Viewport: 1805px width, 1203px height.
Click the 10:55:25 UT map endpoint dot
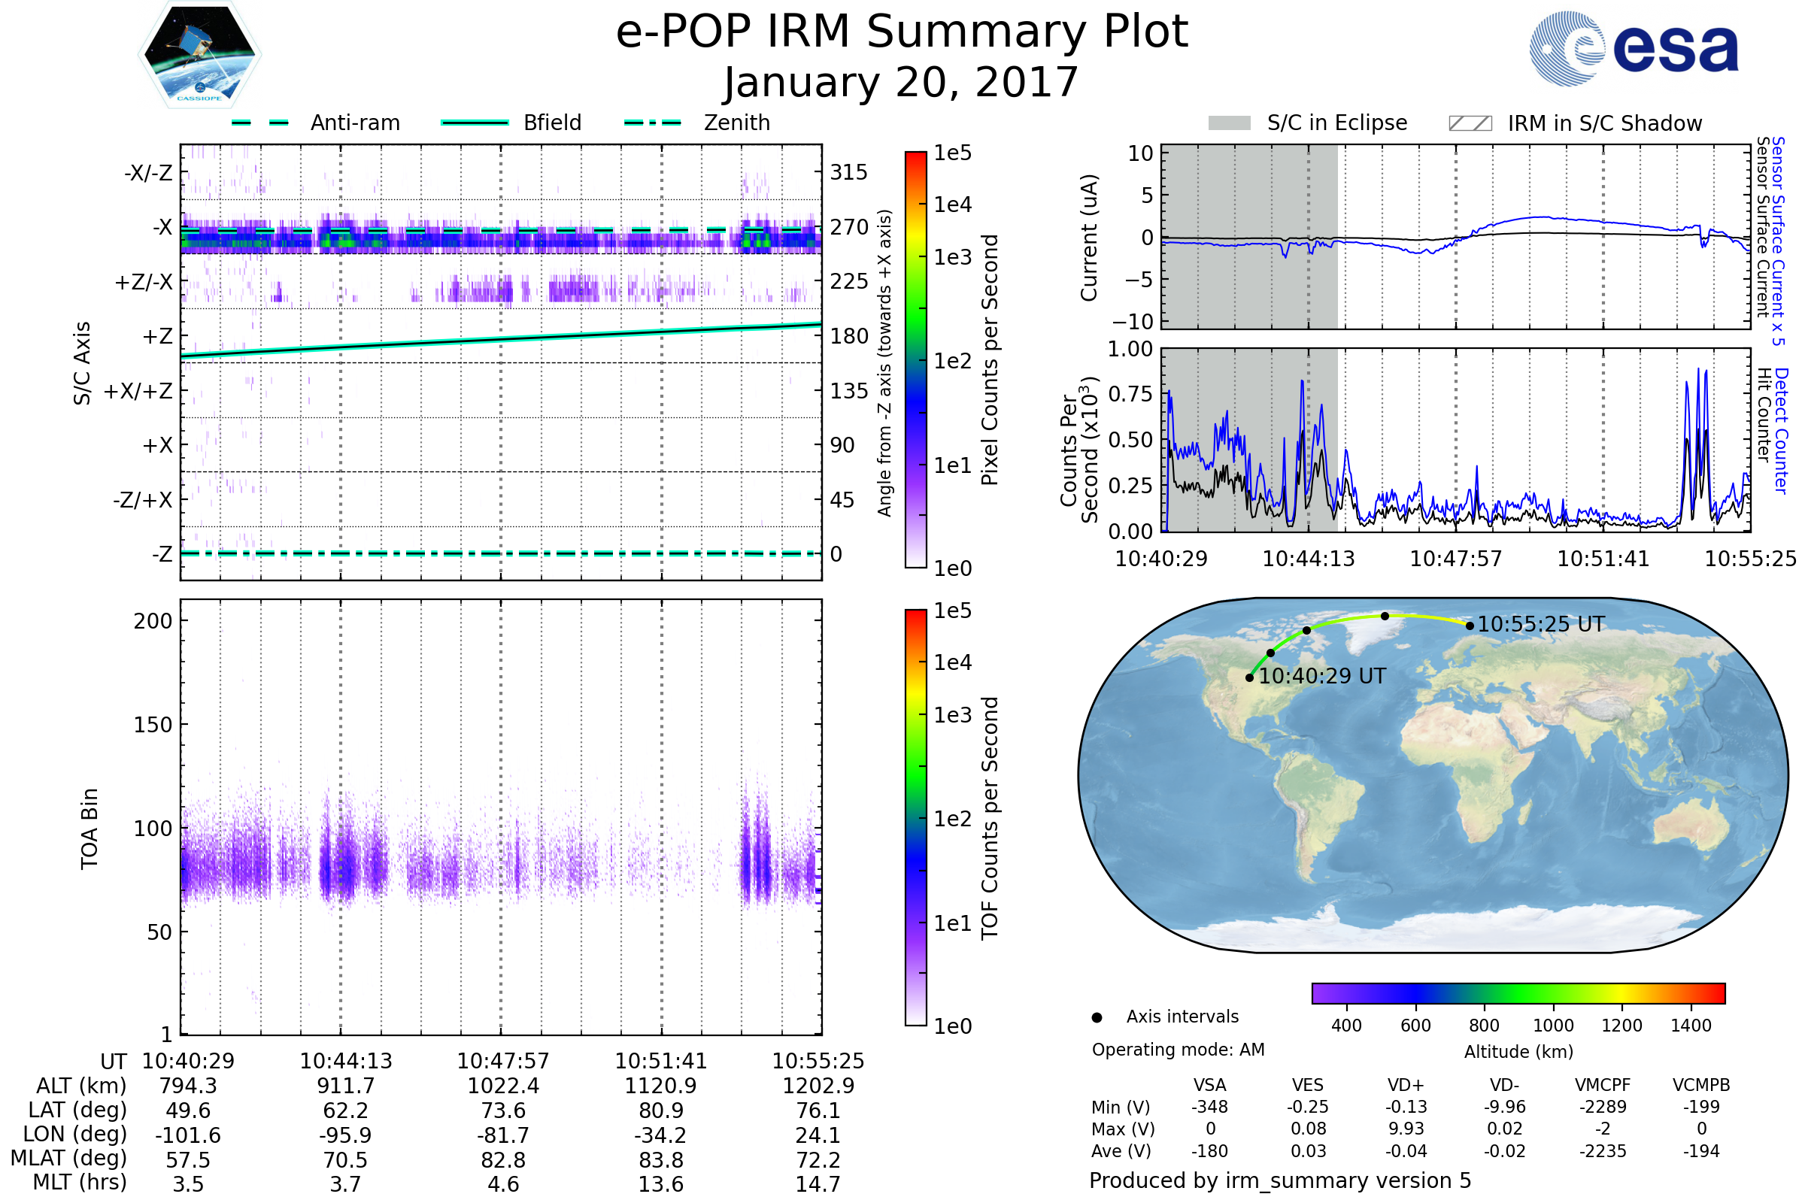tap(1470, 626)
